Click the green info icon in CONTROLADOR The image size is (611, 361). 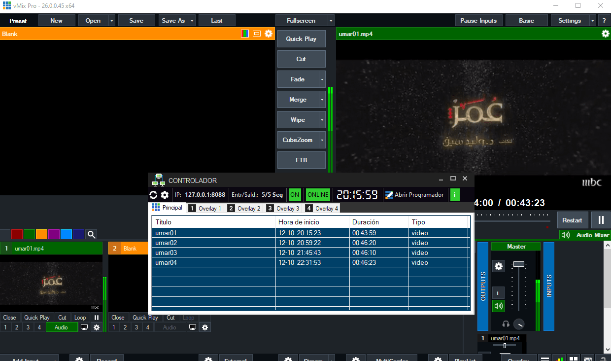[x=455, y=195]
